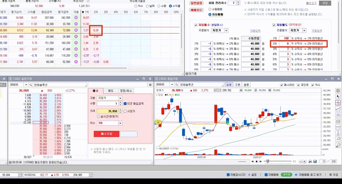Open the order panel settings gear
This screenshot has width=342, height=184.
[x=150, y=84]
